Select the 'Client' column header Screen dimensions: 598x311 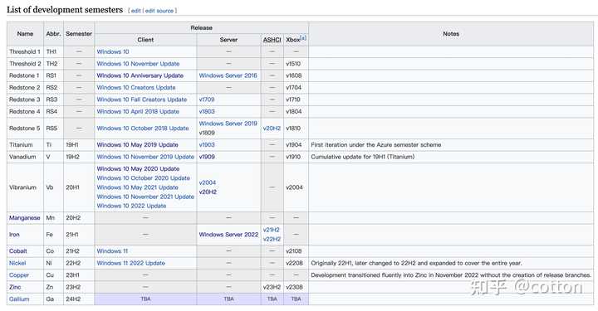point(145,40)
